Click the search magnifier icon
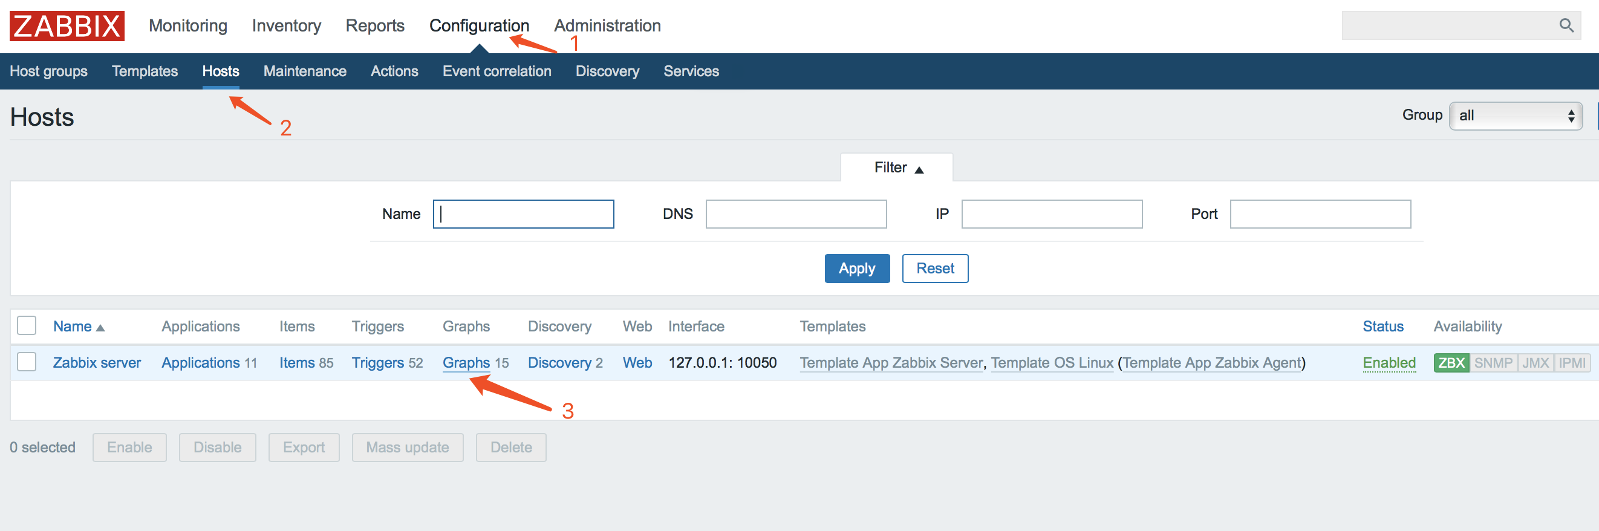 [1566, 25]
